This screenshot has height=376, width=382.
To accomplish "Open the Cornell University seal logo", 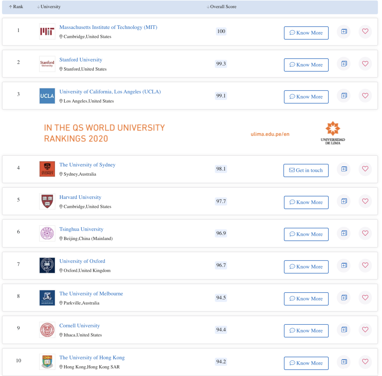I will click(x=47, y=329).
